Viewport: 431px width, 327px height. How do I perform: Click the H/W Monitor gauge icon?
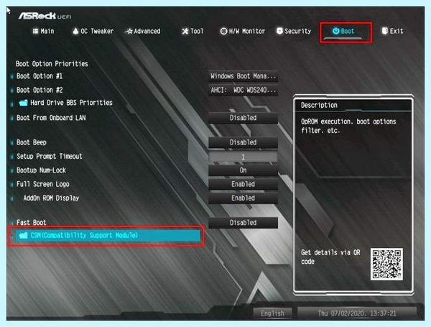pyautogui.click(x=223, y=32)
